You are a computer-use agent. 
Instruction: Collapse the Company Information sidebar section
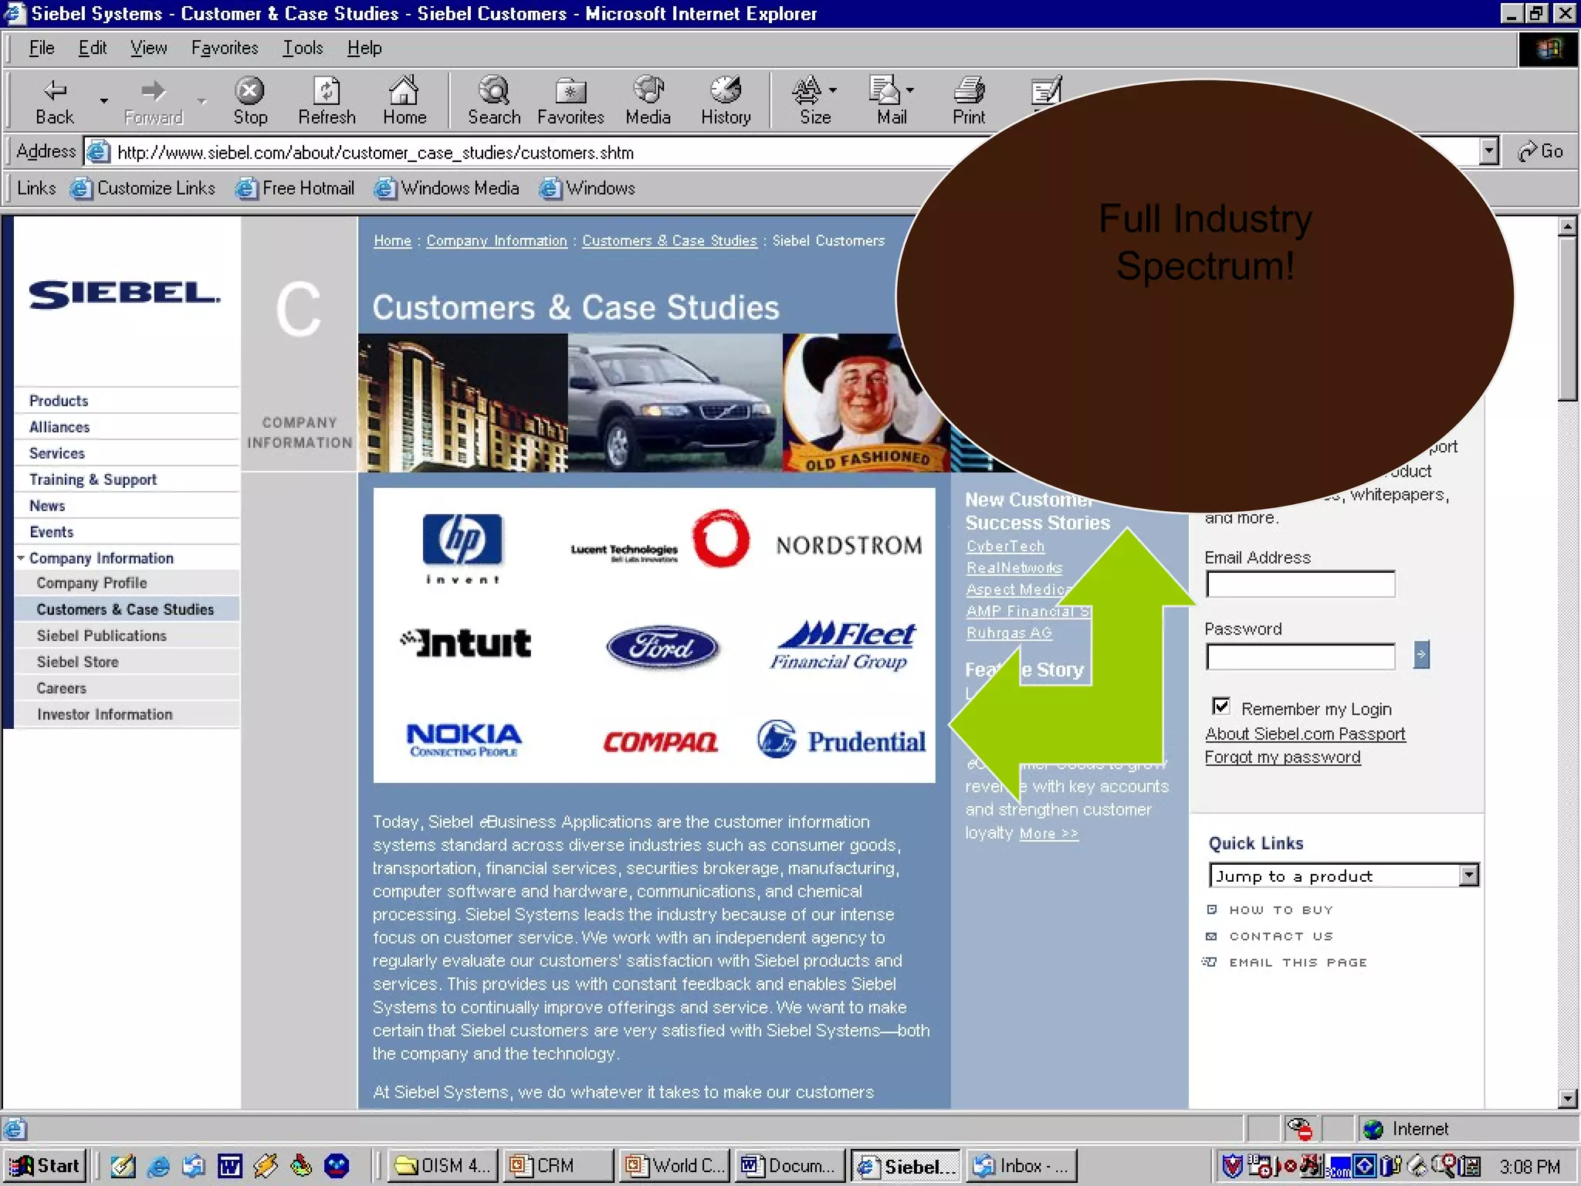point(21,557)
